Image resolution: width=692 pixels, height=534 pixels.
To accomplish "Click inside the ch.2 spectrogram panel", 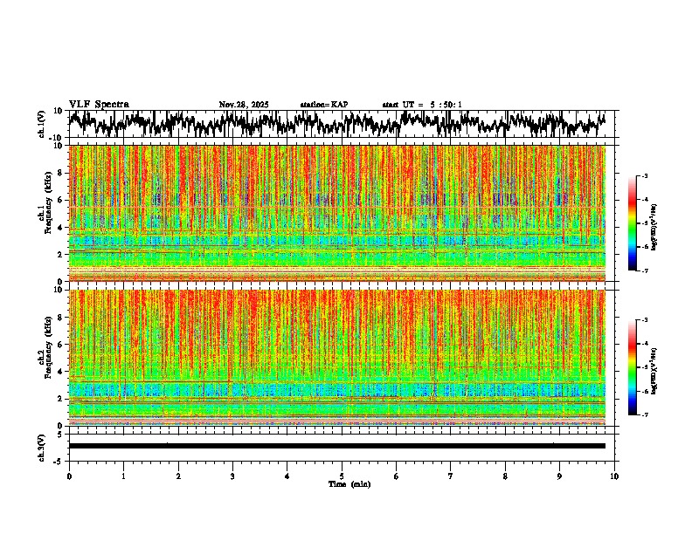I will click(x=337, y=358).
